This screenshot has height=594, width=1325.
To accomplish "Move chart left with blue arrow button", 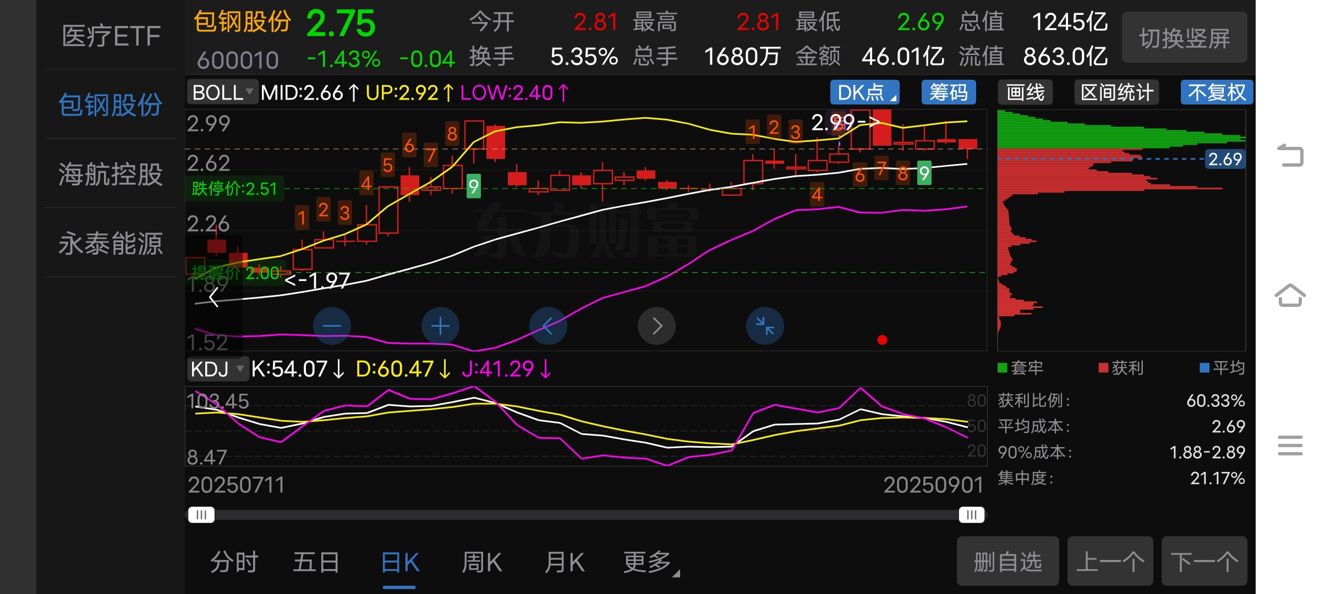I will coord(548,326).
